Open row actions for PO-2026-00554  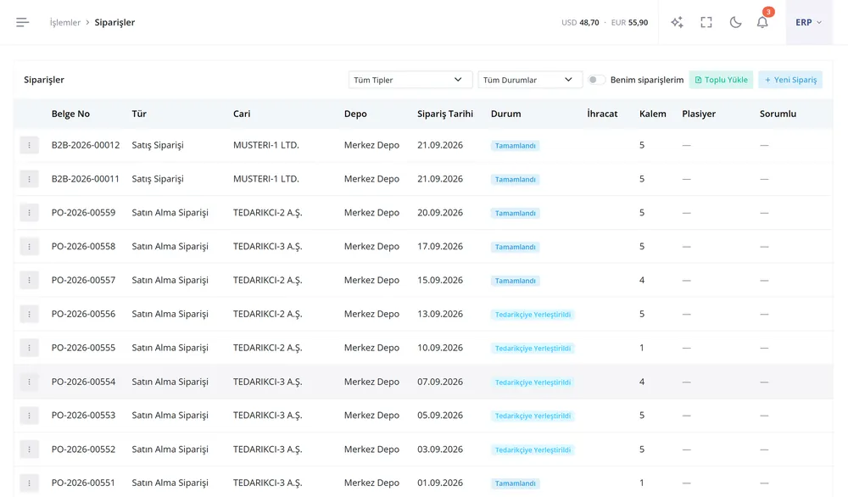click(29, 382)
